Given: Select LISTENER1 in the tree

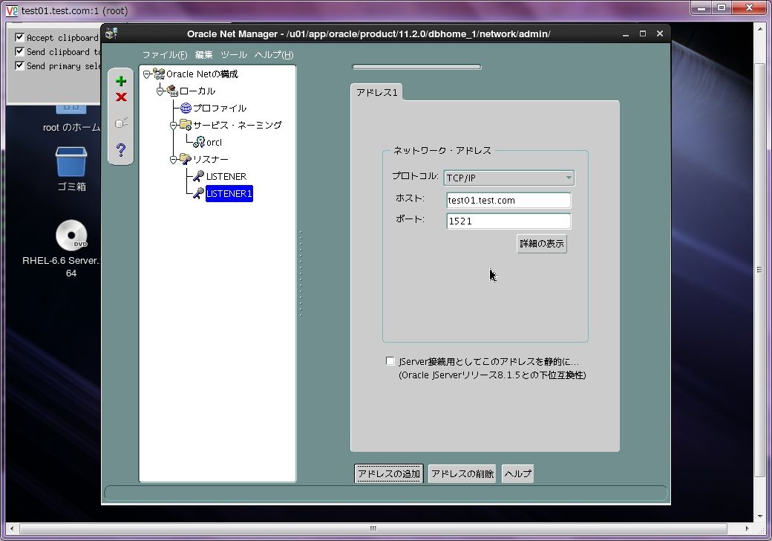Looking at the screenshot, I should pyautogui.click(x=229, y=194).
